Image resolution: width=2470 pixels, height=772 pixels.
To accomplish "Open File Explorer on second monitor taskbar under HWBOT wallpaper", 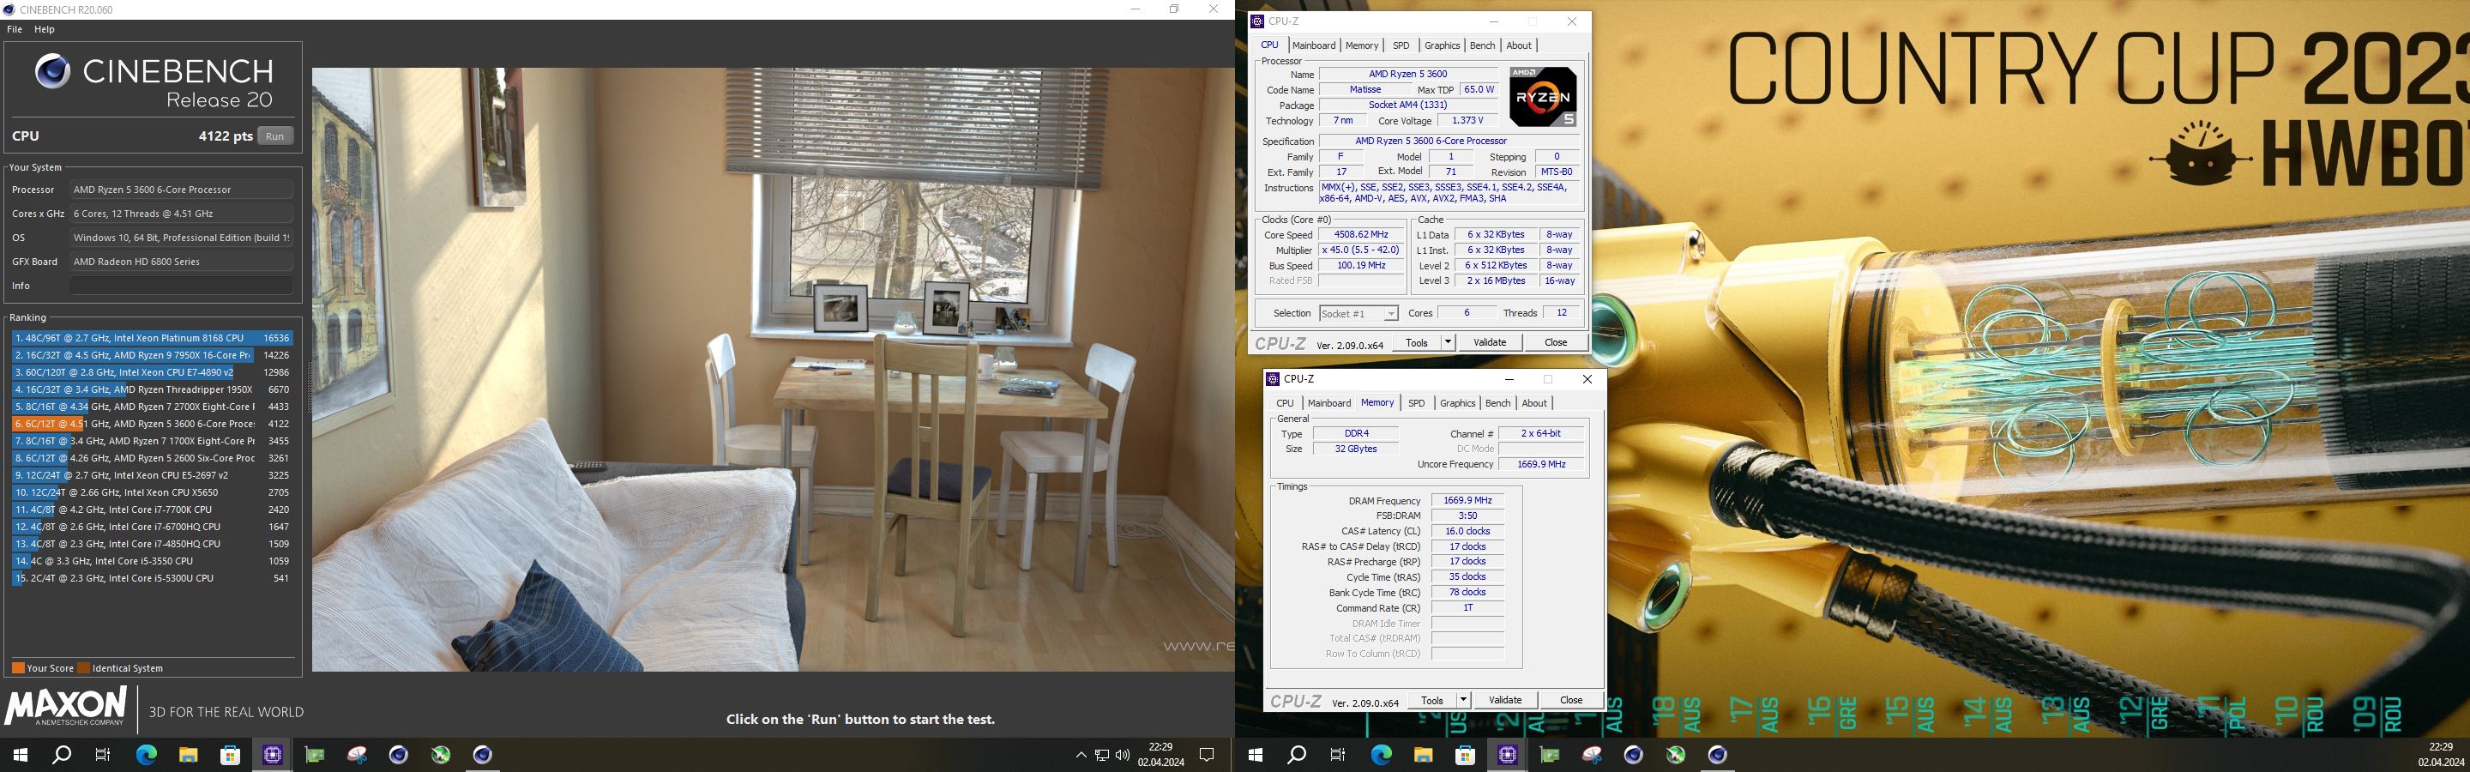I will coord(1423,755).
